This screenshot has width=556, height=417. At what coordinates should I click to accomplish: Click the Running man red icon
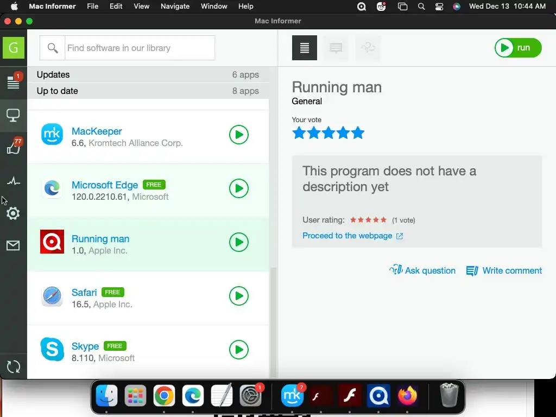(x=52, y=242)
